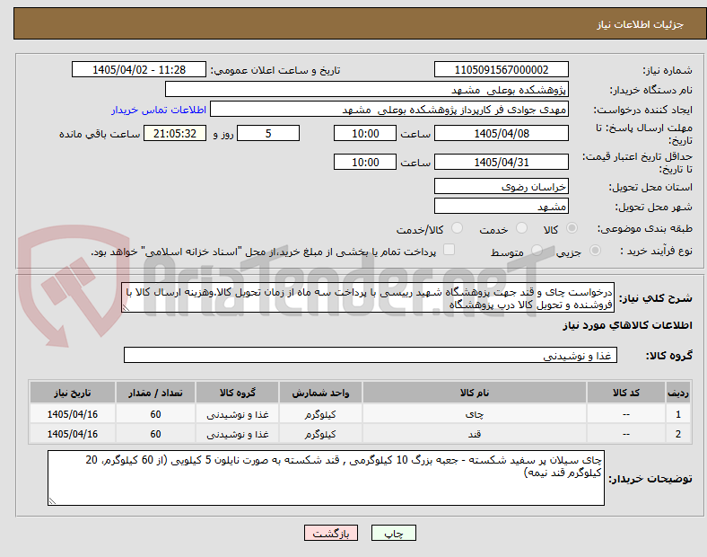
Task: Click the goods group field غذا و نوشیدنی
Action: [x=371, y=355]
